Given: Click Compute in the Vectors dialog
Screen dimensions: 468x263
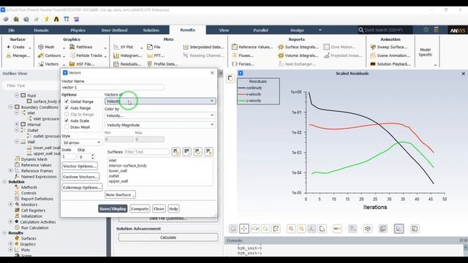Looking at the screenshot, I should 140,209.
